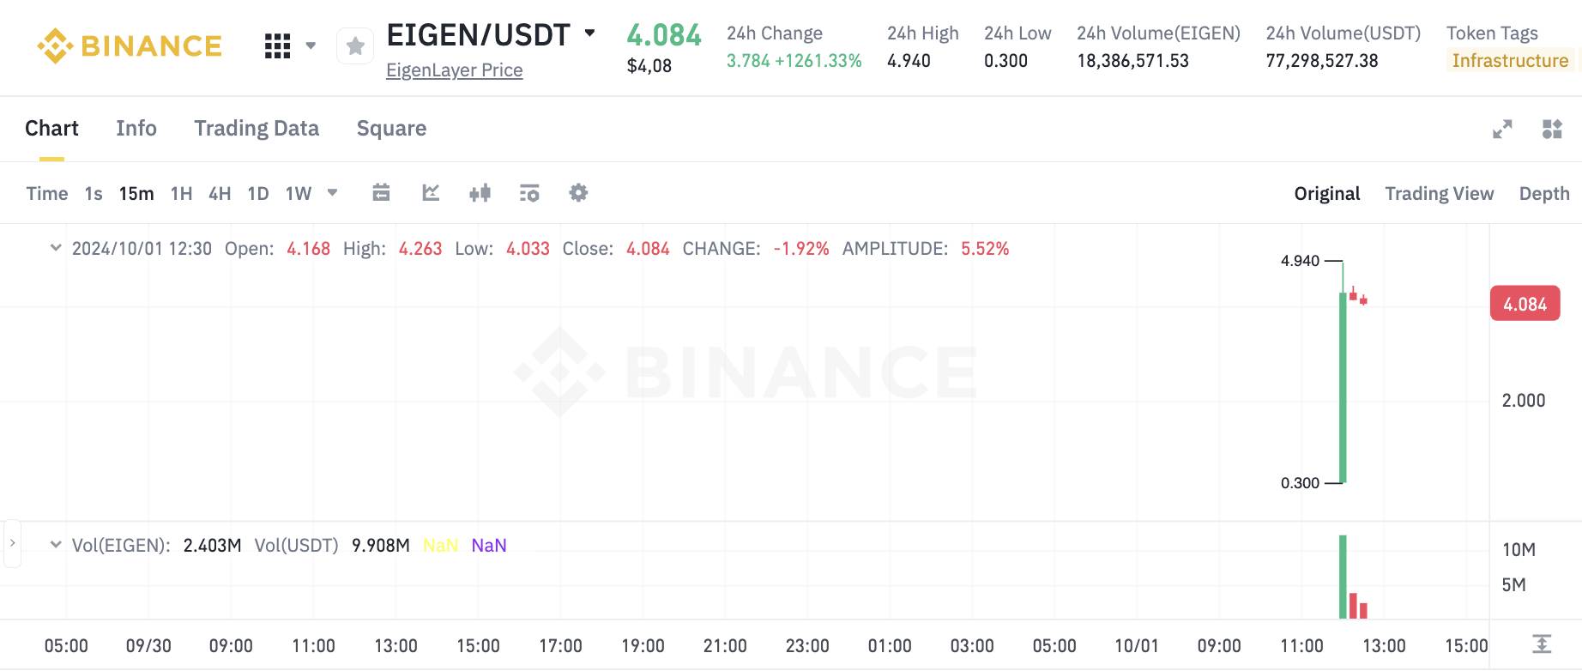Open the layout widgets icon
This screenshot has height=671, width=1582.
pyautogui.click(x=1552, y=130)
